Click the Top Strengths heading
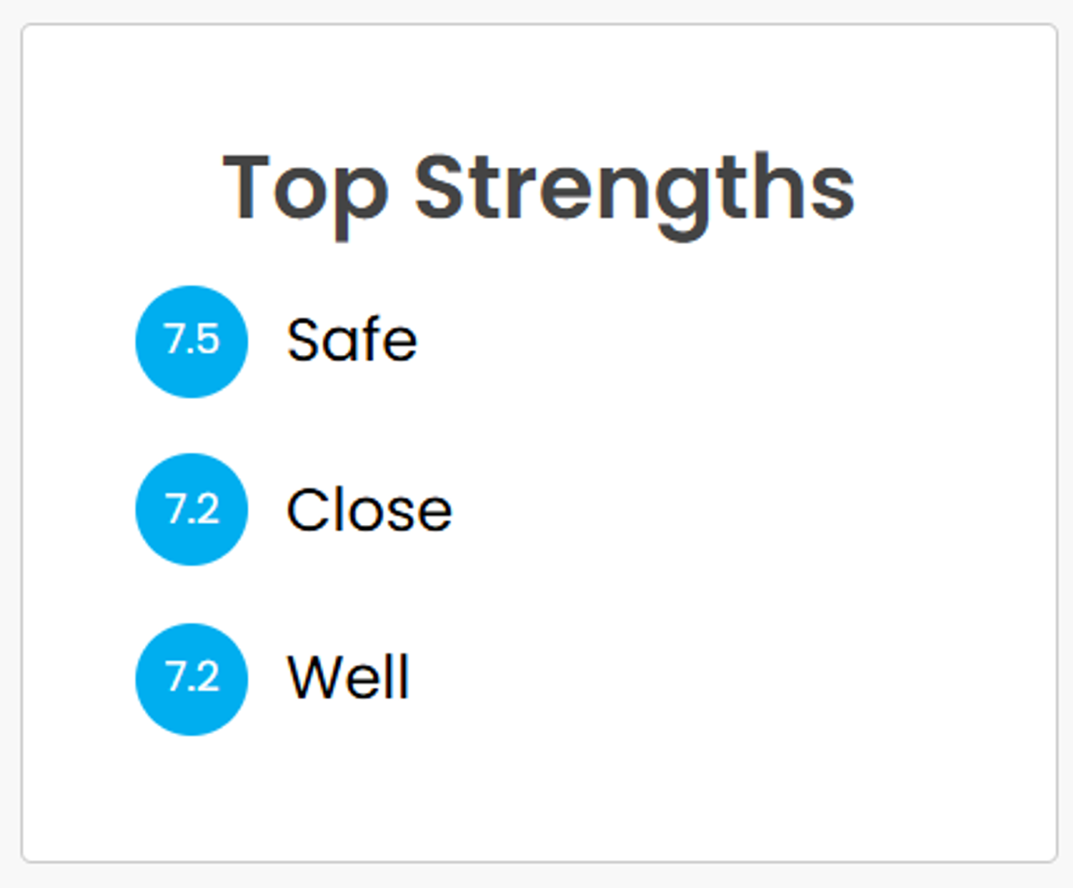1073x888 pixels. 539,190
